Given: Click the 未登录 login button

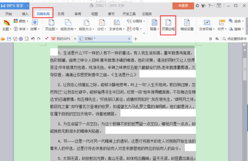Looking at the screenshot, I should point(183,6).
